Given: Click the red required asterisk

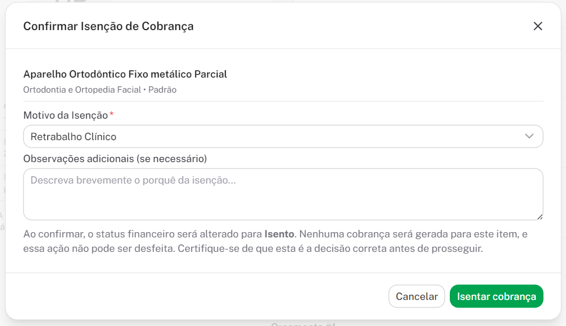Looking at the screenshot, I should point(112,115).
